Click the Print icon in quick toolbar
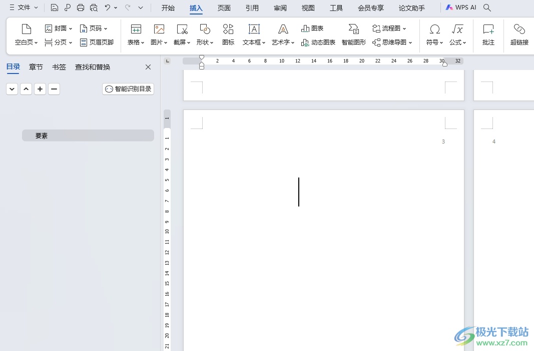The height and width of the screenshot is (351, 534). click(81, 7)
